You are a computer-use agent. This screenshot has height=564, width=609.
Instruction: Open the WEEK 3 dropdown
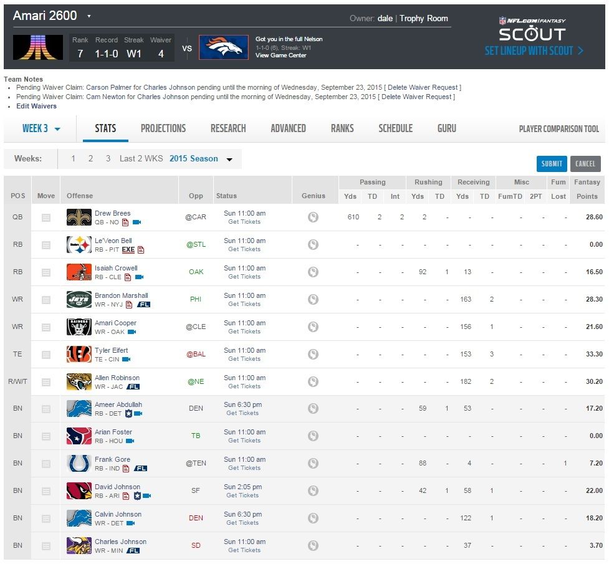coord(41,128)
